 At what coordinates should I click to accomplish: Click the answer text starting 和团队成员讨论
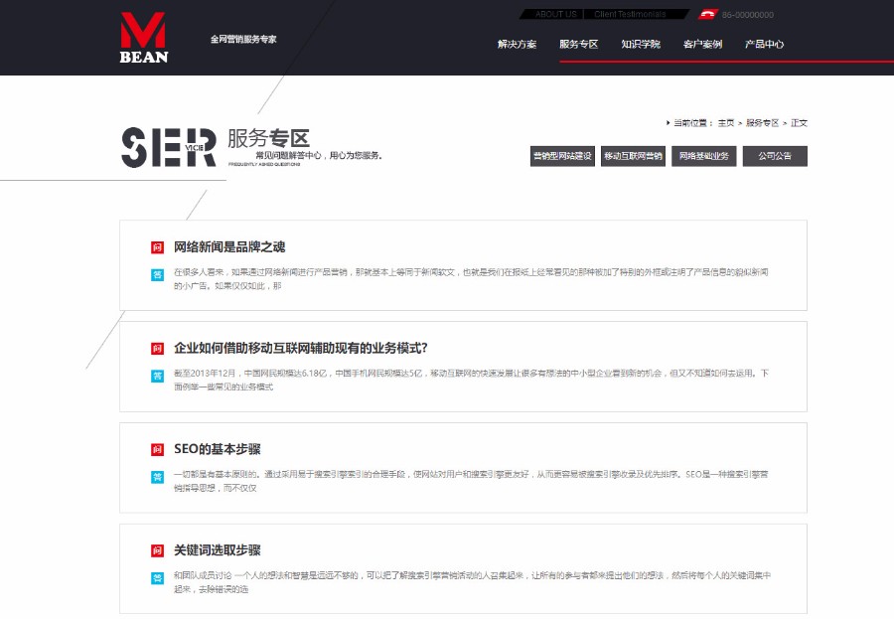472,582
